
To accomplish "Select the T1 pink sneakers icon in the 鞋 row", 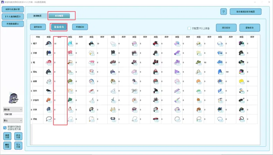I will coord(49,62).
